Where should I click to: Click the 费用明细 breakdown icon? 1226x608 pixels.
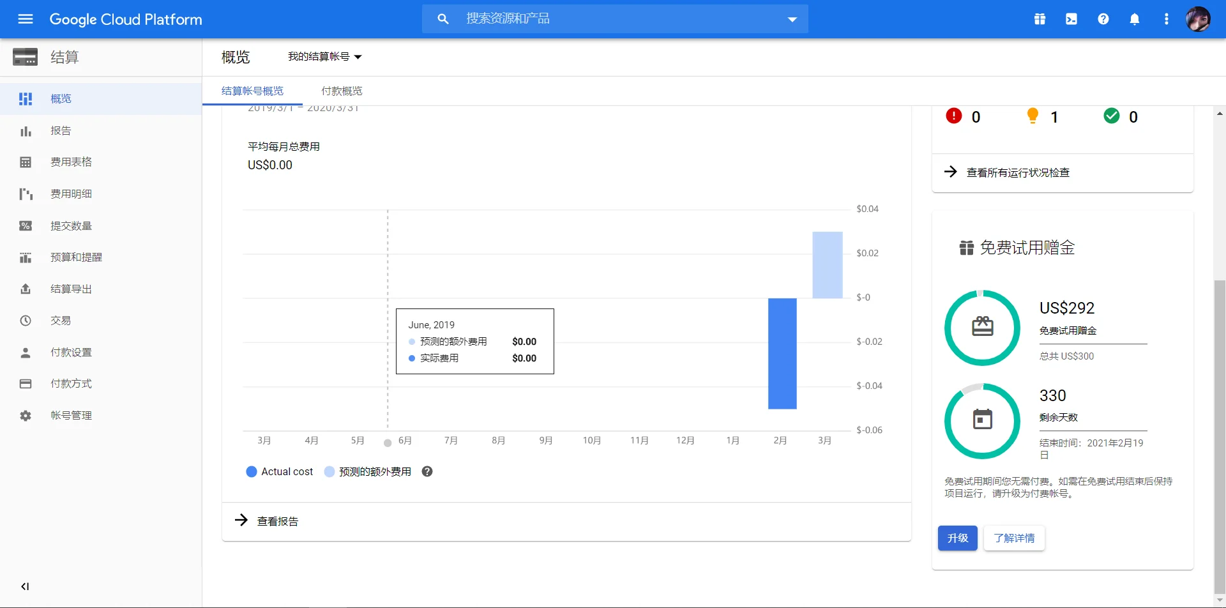(x=26, y=194)
